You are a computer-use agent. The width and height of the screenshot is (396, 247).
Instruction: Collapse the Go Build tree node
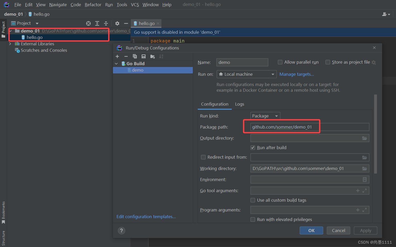116,64
